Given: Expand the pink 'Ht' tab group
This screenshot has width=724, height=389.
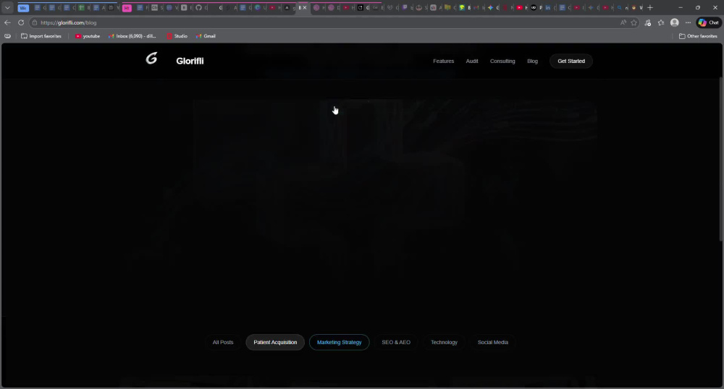Looking at the screenshot, I should click(127, 8).
